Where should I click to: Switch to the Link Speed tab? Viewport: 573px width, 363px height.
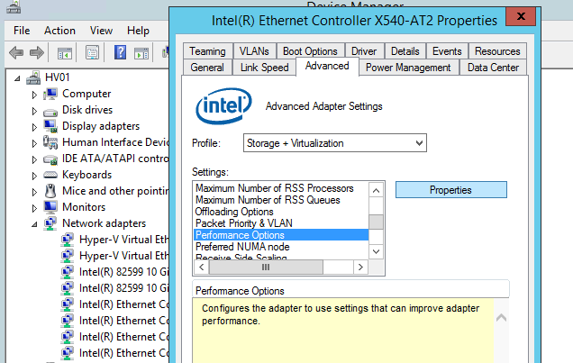[x=265, y=68]
